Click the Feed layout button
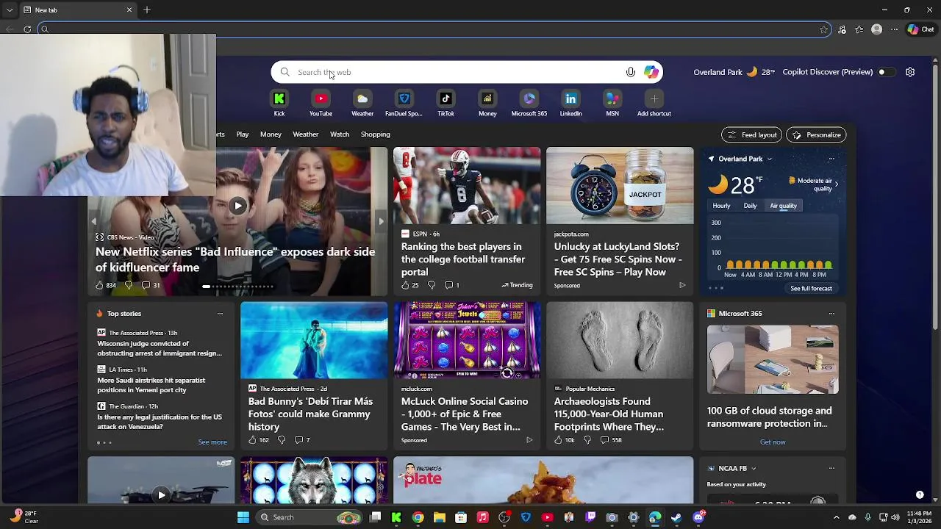Viewport: 941px width, 529px height. coord(751,134)
